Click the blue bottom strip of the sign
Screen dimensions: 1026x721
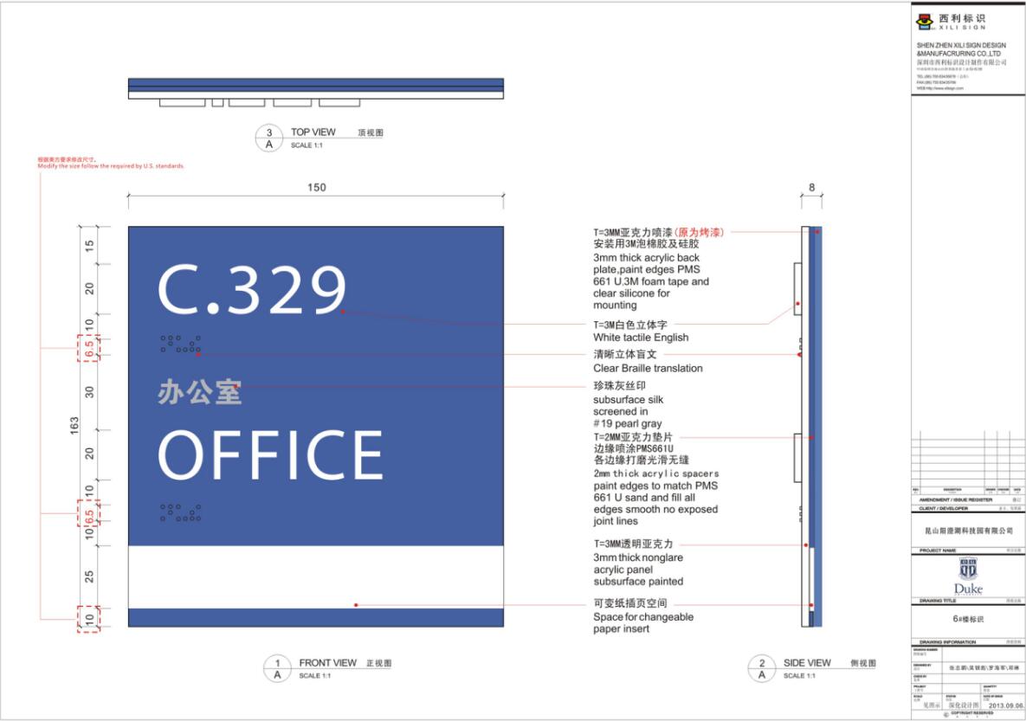(x=316, y=617)
